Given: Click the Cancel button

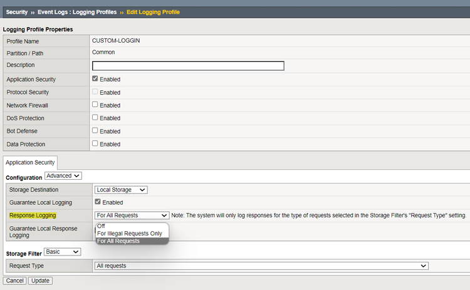Looking at the screenshot, I should pos(14,281).
